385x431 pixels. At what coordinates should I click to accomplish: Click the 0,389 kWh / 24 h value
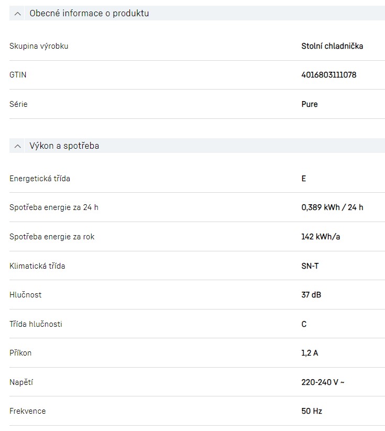pos(332,207)
